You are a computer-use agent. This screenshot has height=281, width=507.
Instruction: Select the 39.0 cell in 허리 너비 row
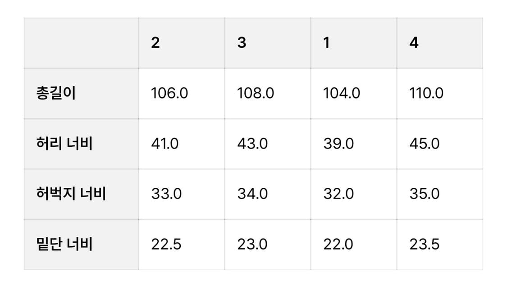pos(338,144)
